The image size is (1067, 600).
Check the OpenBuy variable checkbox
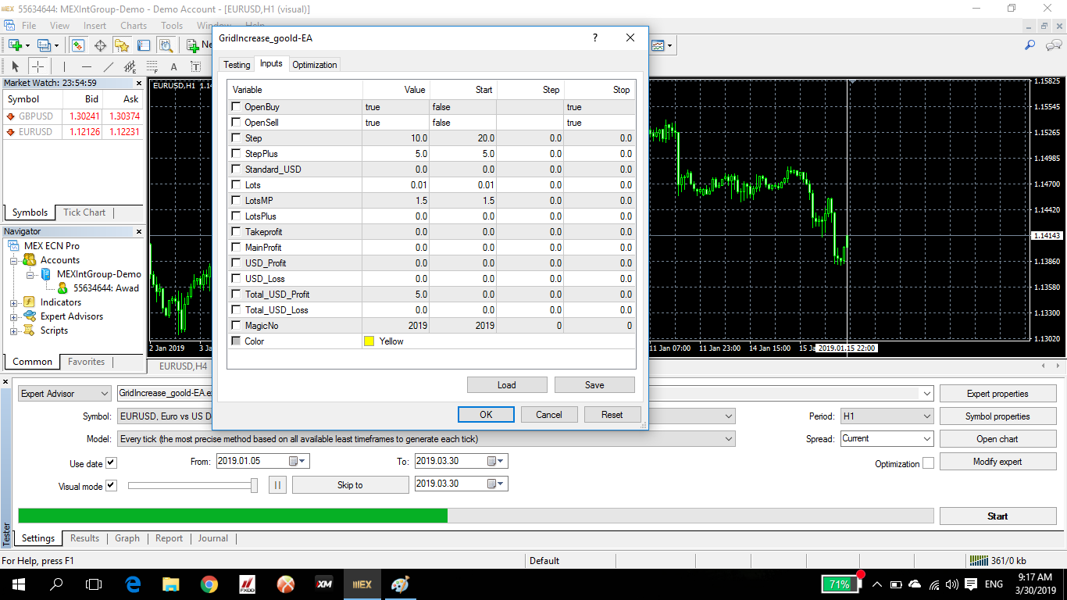click(236, 107)
